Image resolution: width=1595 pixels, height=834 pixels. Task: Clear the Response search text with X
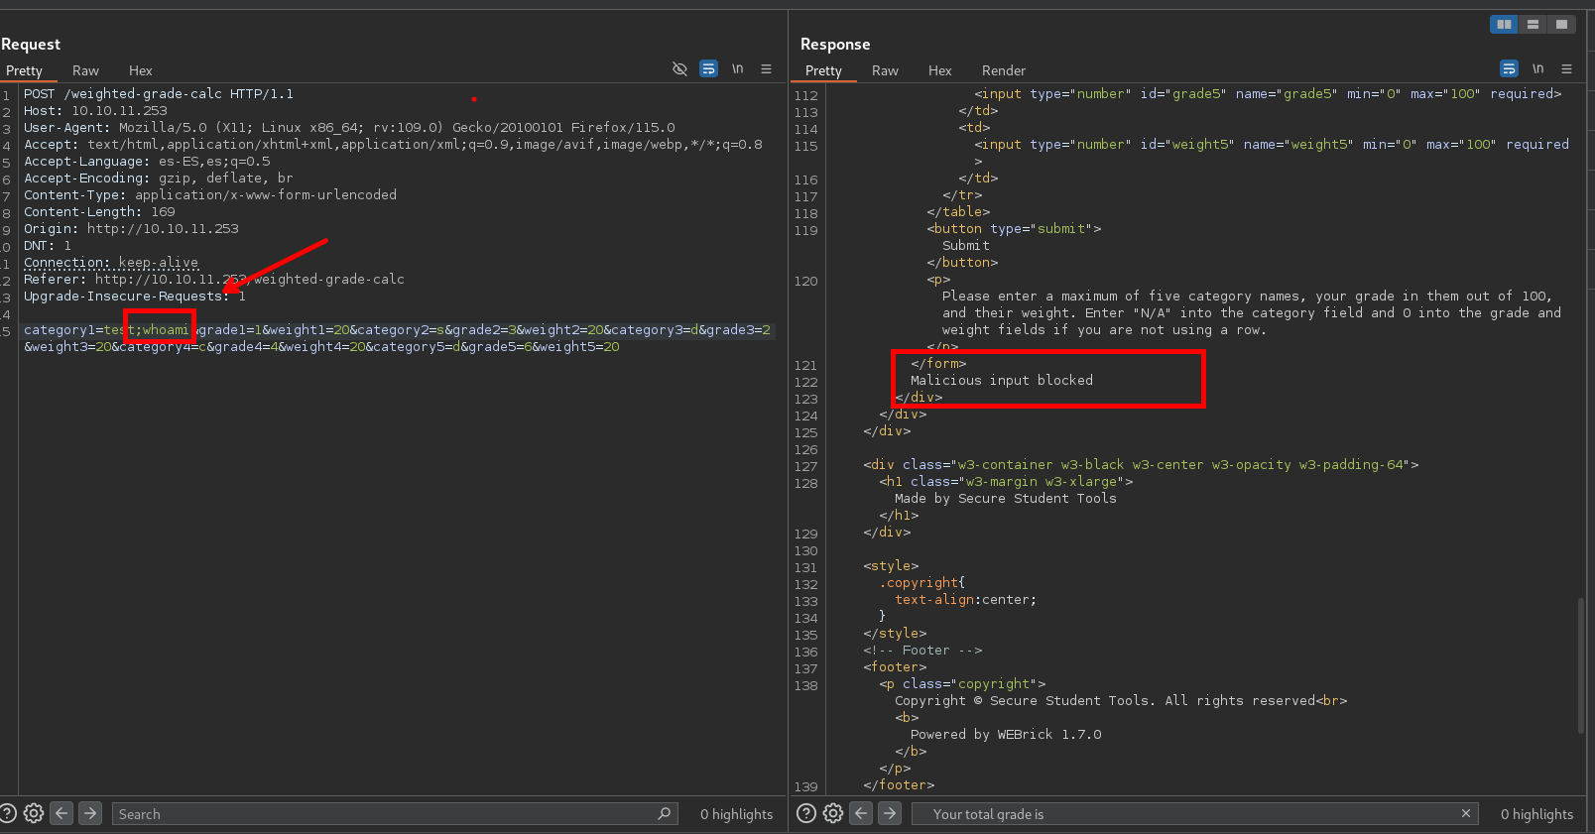(1465, 813)
